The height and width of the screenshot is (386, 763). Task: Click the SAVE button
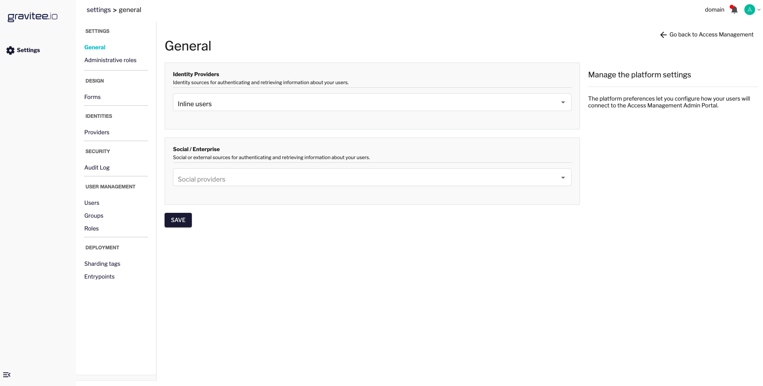[x=178, y=220]
